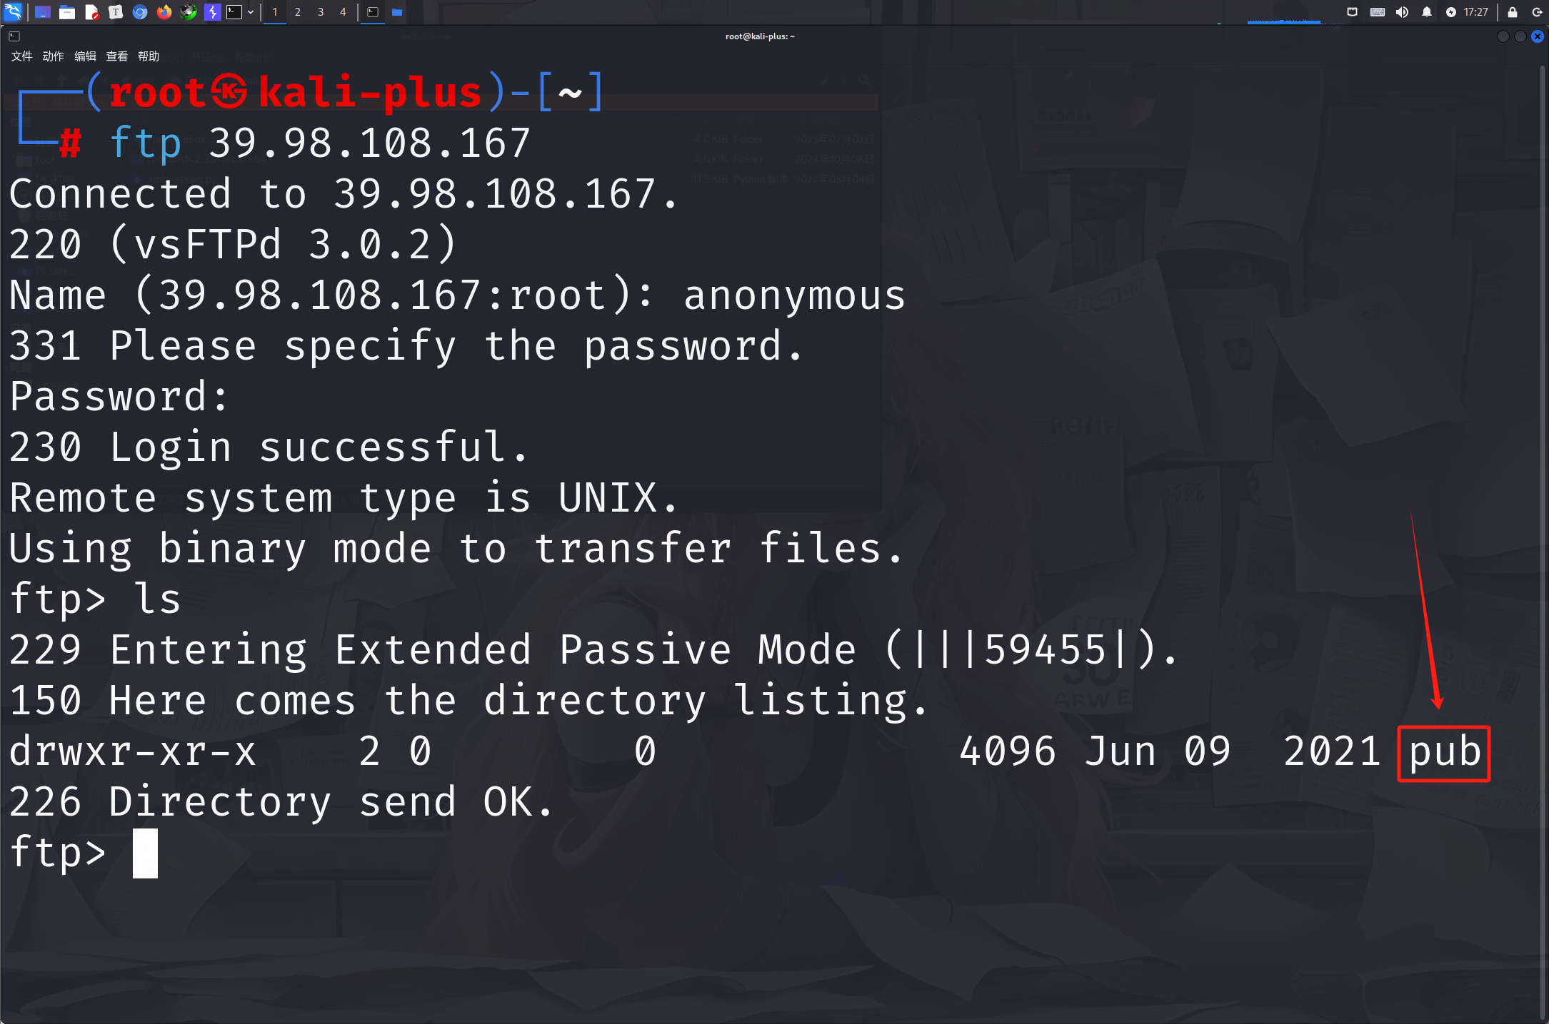Open the terminal emulator launcher in panel
The height and width of the screenshot is (1024, 1549).
click(234, 12)
